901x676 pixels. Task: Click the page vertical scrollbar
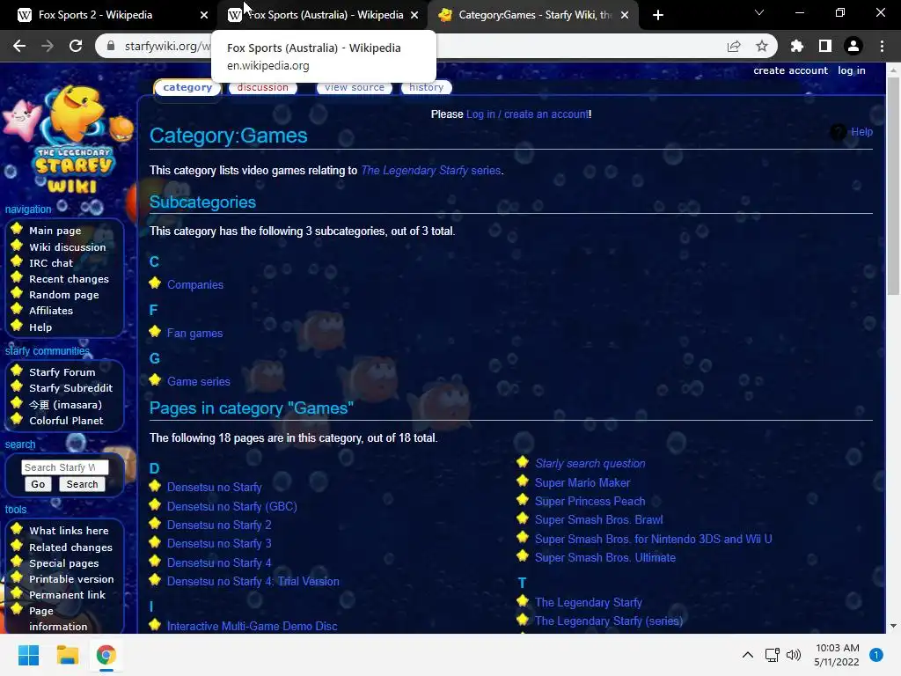[893, 187]
